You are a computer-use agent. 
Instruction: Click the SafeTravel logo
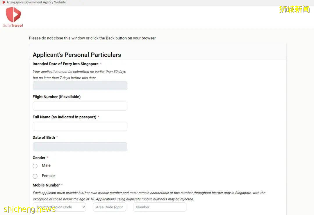[x=13, y=17]
